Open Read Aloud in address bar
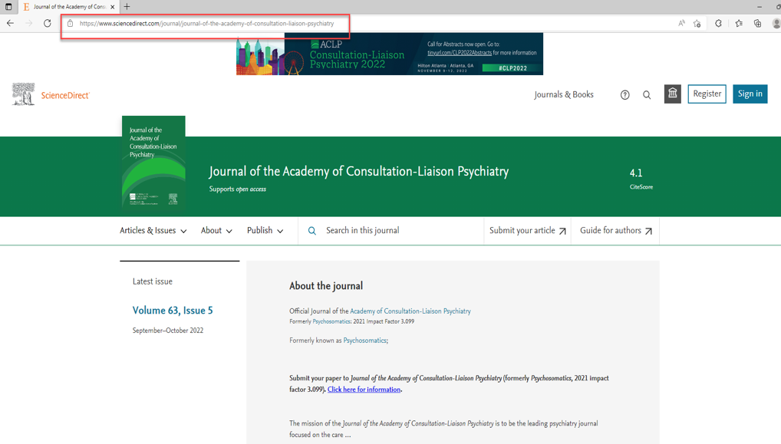Viewport: 781px width, 444px height. pos(681,24)
